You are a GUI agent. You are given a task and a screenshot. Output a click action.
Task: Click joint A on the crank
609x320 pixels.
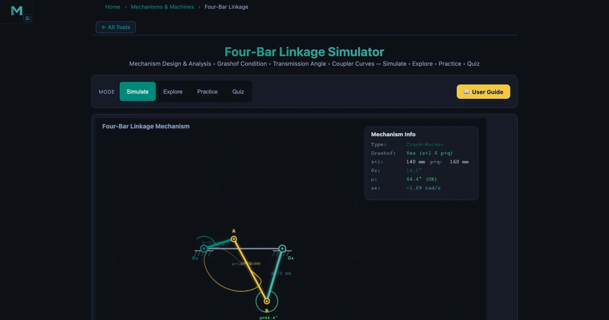click(234, 239)
